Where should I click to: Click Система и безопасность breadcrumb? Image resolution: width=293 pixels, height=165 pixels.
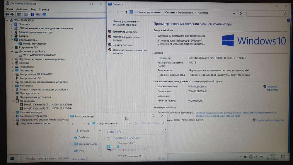coord(179,13)
